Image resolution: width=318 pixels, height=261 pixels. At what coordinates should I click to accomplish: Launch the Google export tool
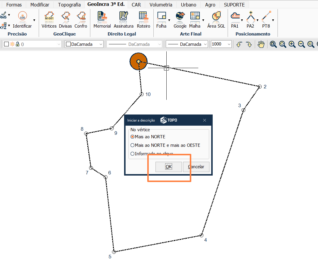click(x=180, y=17)
